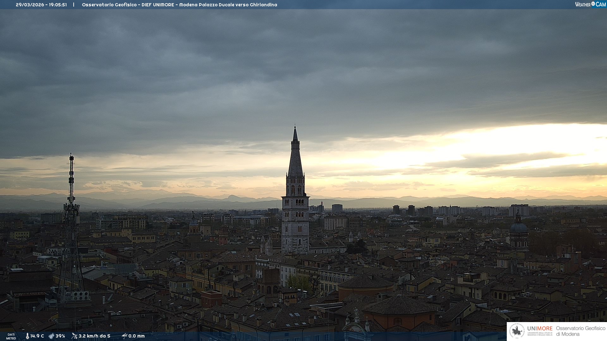Click the humidity water drops icon

coord(51,336)
